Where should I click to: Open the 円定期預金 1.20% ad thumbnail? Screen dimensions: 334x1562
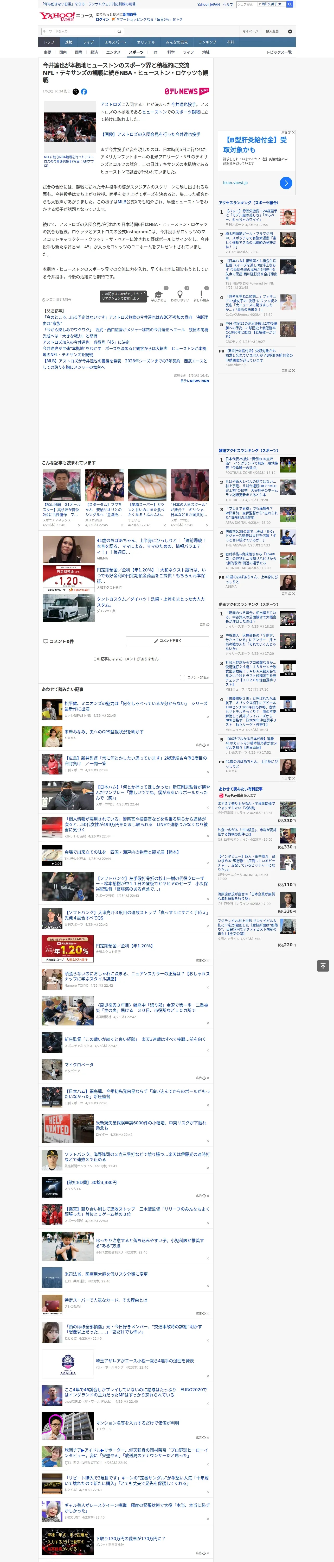(x=68, y=578)
